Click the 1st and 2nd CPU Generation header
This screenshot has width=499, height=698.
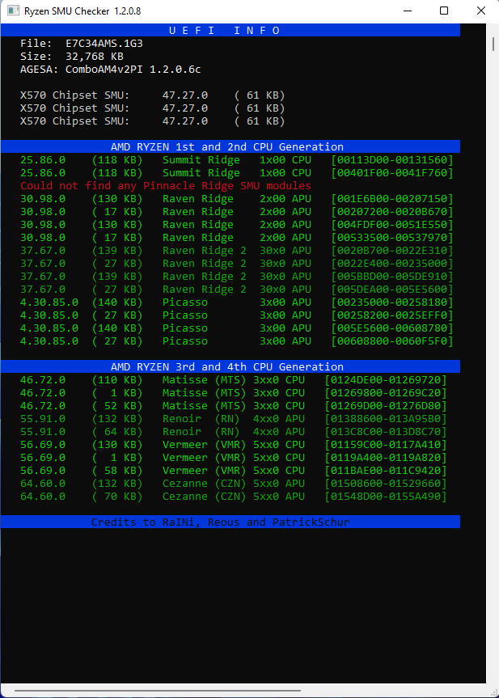pos(230,147)
